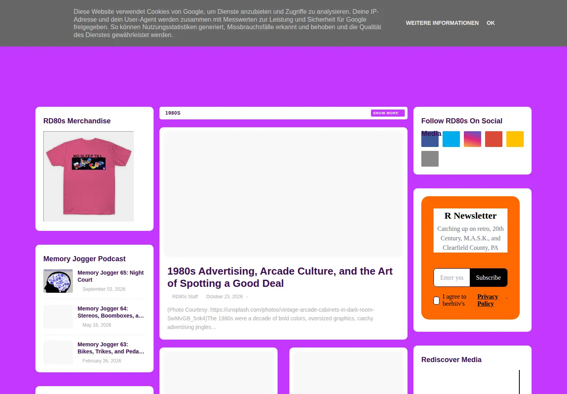Click the May 18, 2026 podcast date
Viewport: 567px width, 394px height.
(x=97, y=325)
